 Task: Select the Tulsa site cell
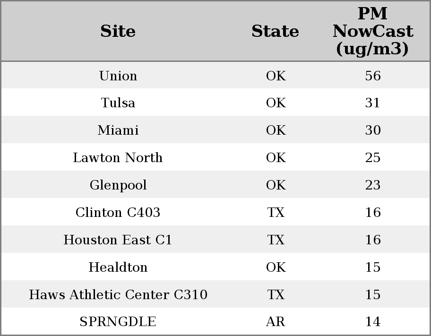[118, 103]
